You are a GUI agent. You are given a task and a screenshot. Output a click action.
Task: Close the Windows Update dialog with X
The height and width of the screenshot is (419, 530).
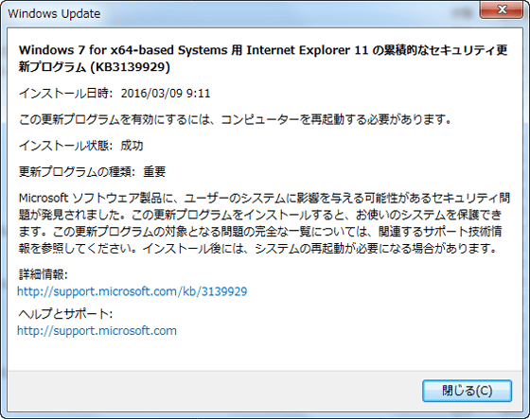(x=501, y=9)
